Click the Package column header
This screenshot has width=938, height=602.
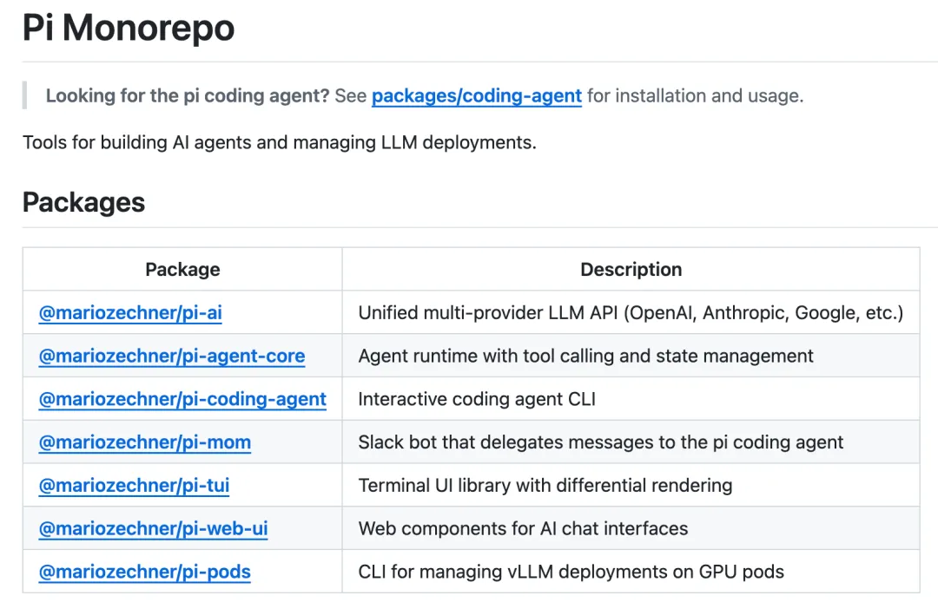click(x=182, y=270)
